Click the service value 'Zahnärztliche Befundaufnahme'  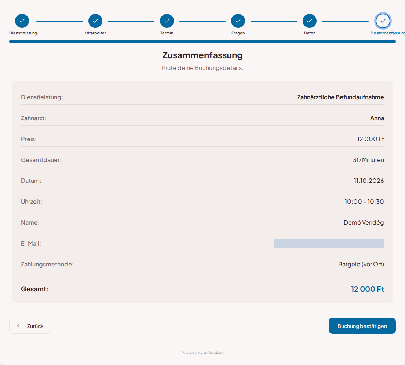pyautogui.click(x=340, y=97)
